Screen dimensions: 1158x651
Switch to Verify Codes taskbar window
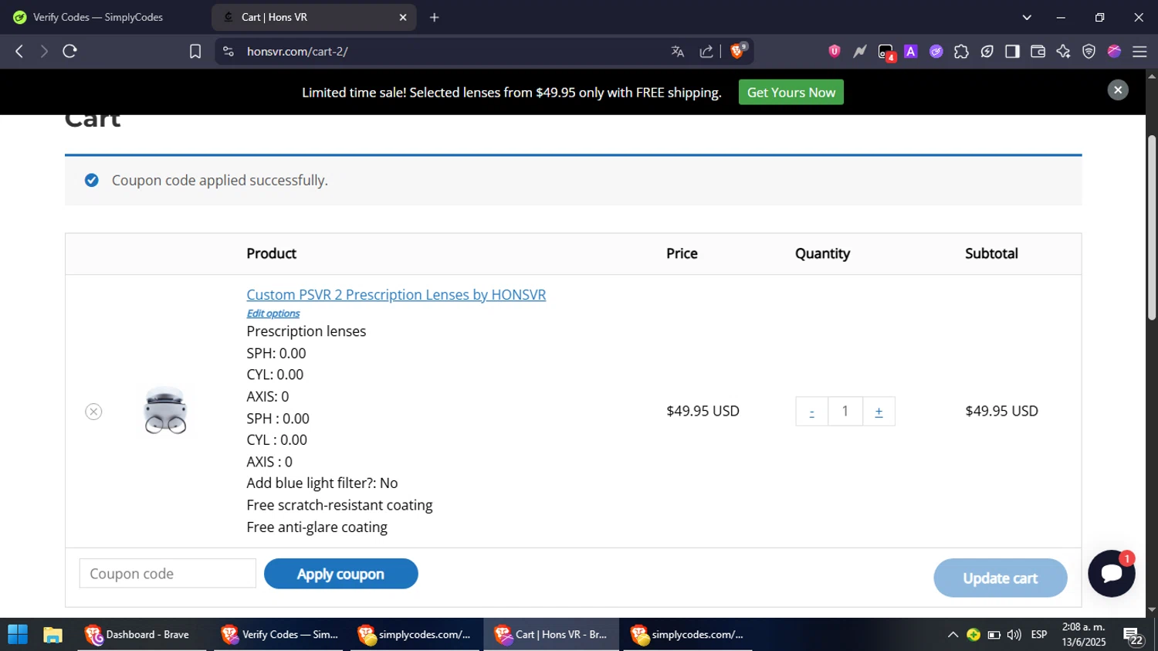(x=279, y=635)
